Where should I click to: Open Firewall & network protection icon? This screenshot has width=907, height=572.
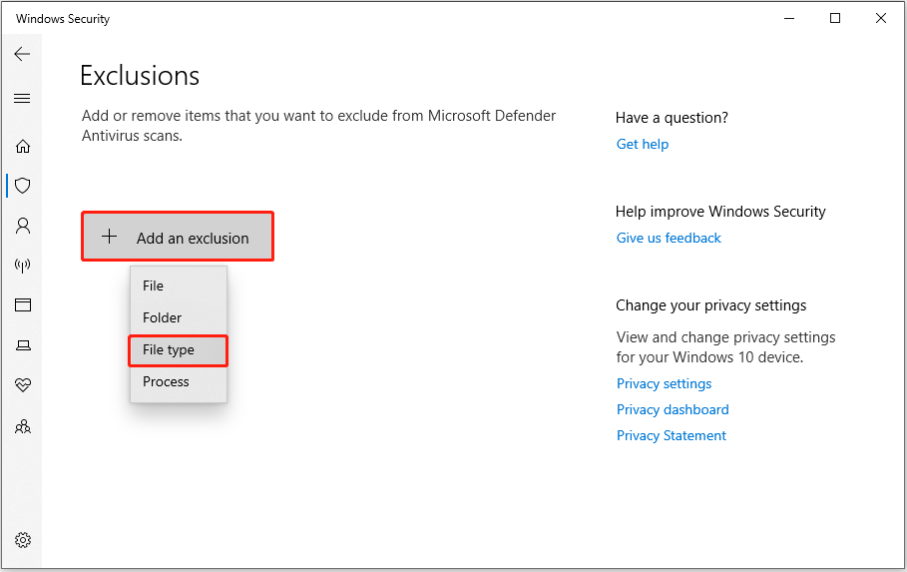[22, 266]
